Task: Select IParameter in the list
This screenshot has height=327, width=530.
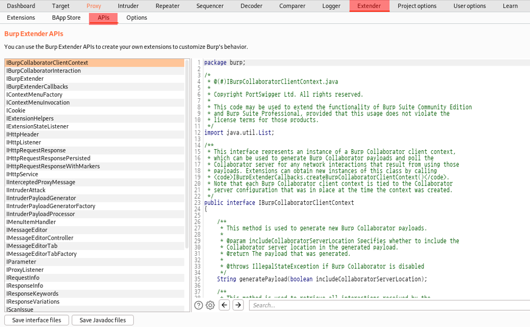Action: 94,262
